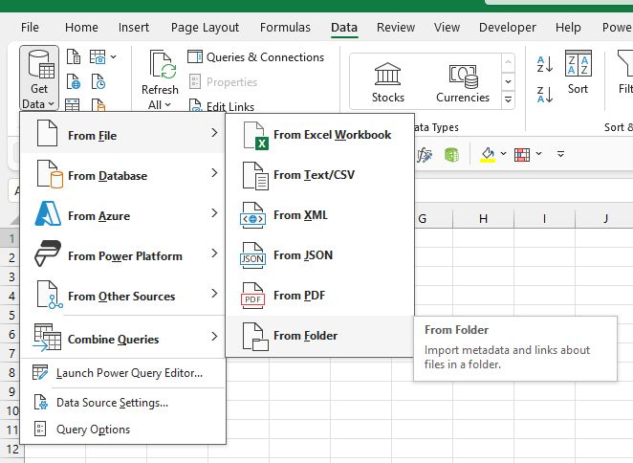The height and width of the screenshot is (463, 633).
Task: Switch to the View tab
Action: coord(447,28)
